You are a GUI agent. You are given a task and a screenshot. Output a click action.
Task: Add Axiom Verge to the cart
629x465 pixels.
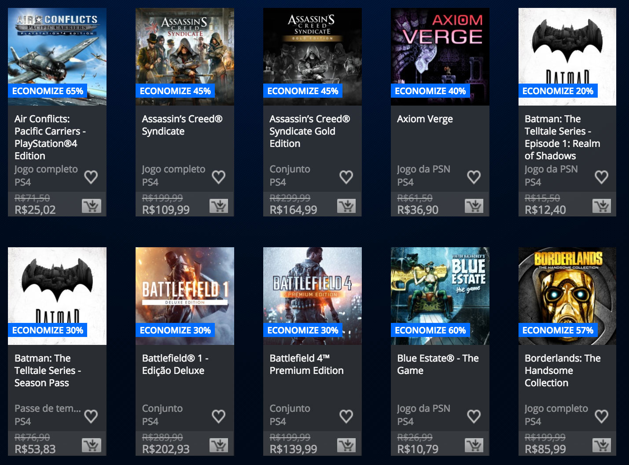point(474,206)
